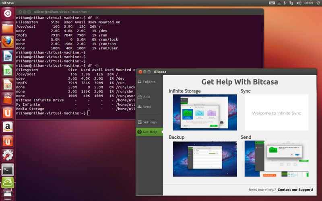Viewport: 322px width, 201px height.
Task: Select the green Bitcasa cloud launcher icon
Action: click(x=8, y=183)
